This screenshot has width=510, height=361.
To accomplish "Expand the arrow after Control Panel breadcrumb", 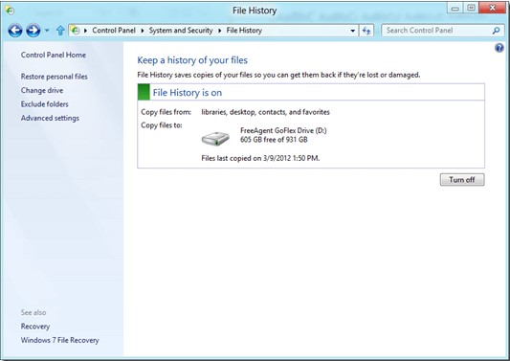I will 143,31.
